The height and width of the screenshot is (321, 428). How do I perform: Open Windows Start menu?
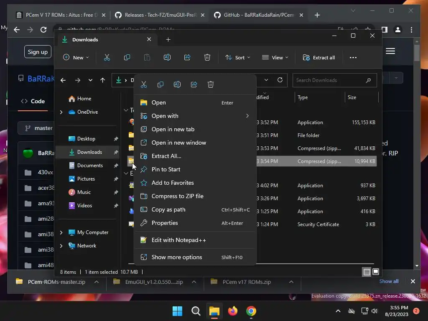pyautogui.click(x=177, y=311)
